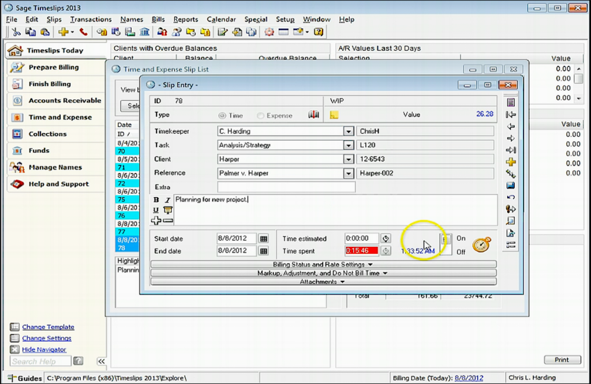The width and height of the screenshot is (591, 384).
Task: Click the Guides button in status bar
Action: pyautogui.click(x=24, y=378)
